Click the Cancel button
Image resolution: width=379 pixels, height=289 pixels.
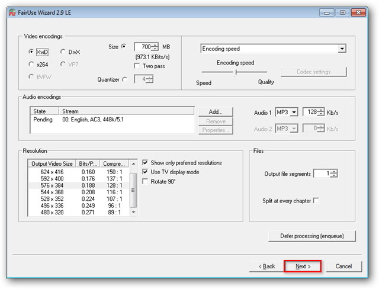(343, 266)
